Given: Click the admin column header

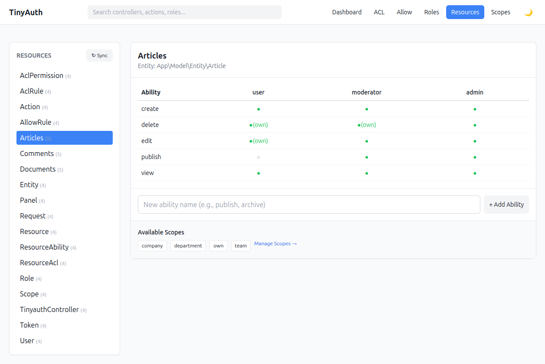Looking at the screenshot, I should click(x=475, y=92).
